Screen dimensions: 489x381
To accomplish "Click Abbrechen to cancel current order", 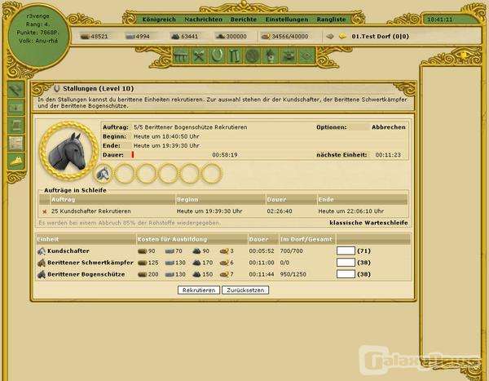I will 389,127.
